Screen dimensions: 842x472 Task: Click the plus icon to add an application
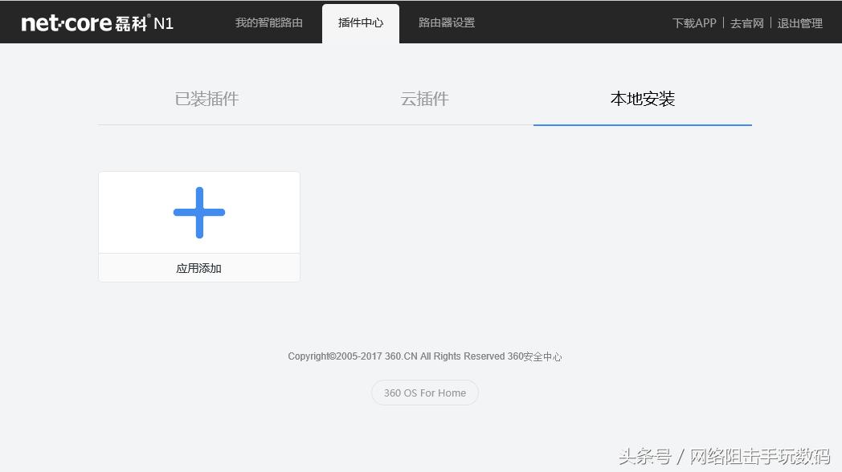tap(198, 212)
